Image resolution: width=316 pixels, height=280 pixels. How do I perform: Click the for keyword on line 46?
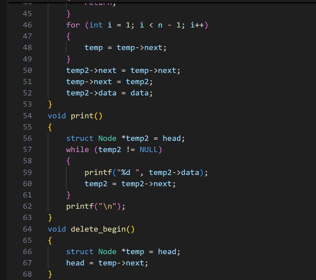pos(72,25)
